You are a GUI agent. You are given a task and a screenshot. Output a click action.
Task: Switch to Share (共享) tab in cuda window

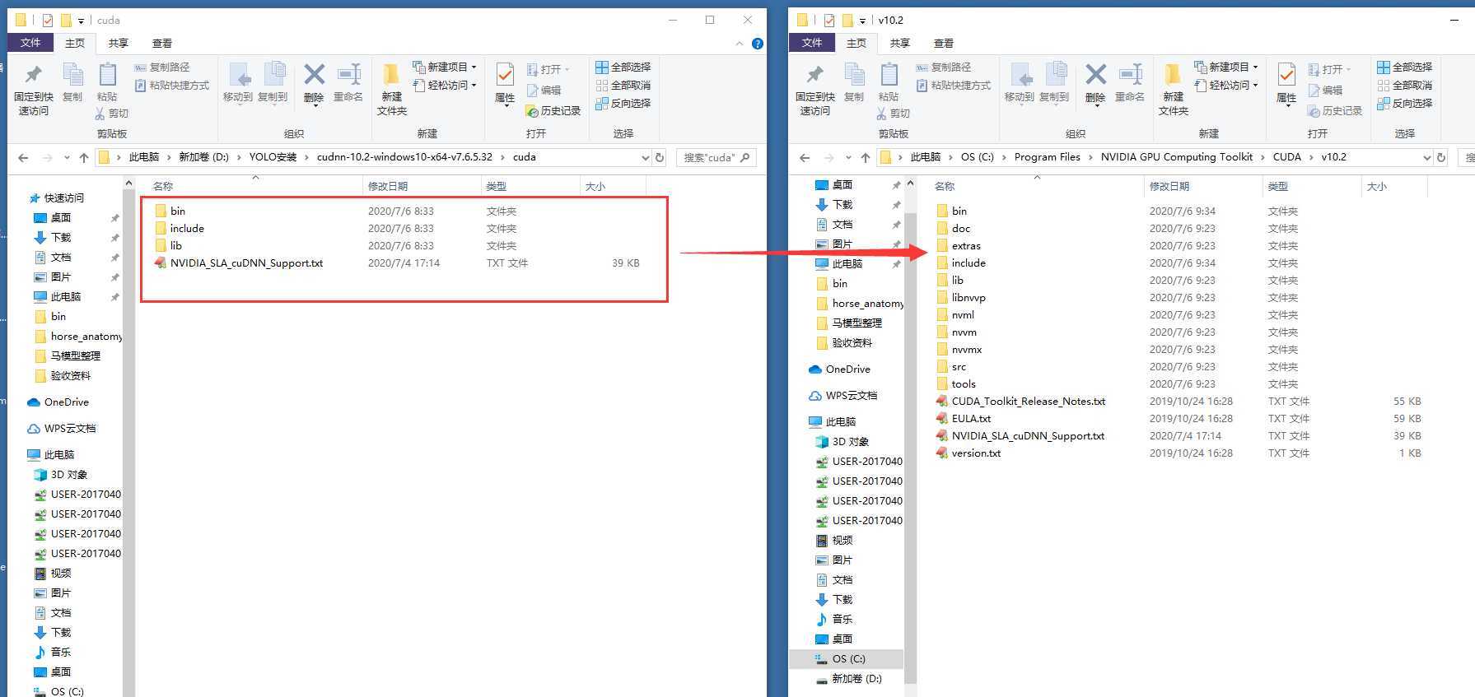click(x=119, y=43)
